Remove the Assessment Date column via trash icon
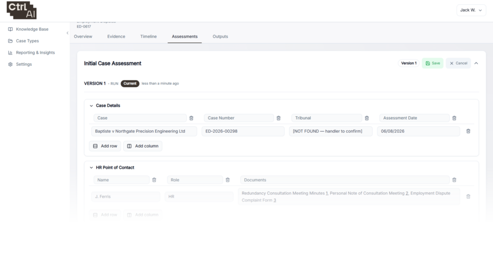493x276 pixels. tap(454, 118)
